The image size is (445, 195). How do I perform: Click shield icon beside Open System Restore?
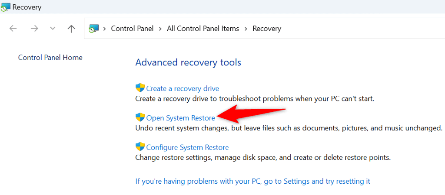(x=140, y=117)
